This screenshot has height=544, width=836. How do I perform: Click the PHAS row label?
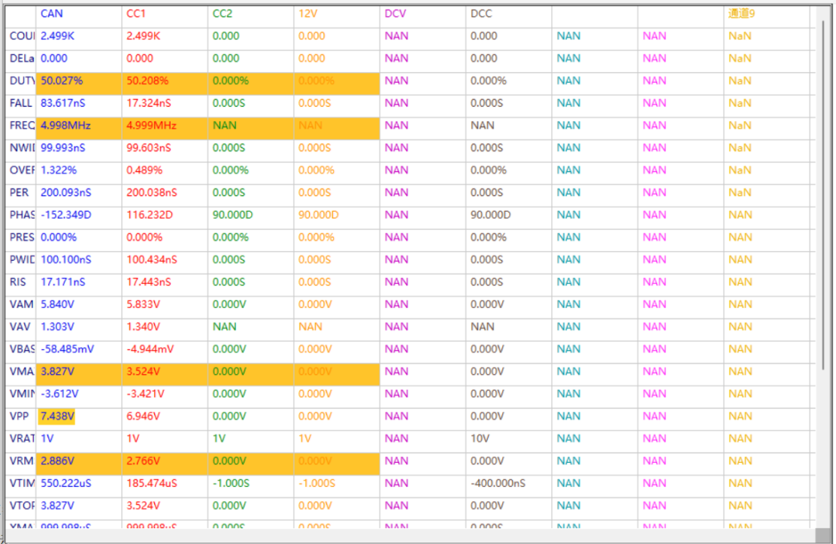(x=22, y=215)
